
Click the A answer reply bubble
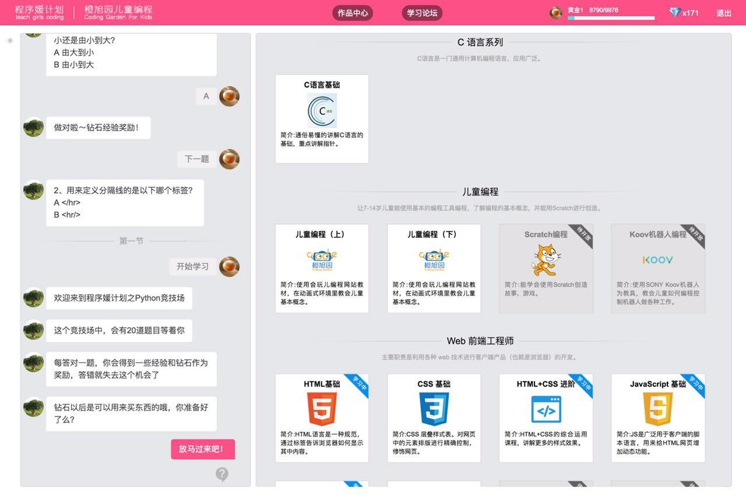click(x=206, y=96)
